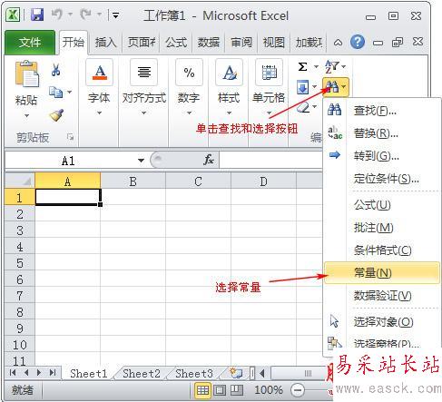Open the Sheet2 worksheet tab
The image size is (442, 402).
[x=142, y=373]
